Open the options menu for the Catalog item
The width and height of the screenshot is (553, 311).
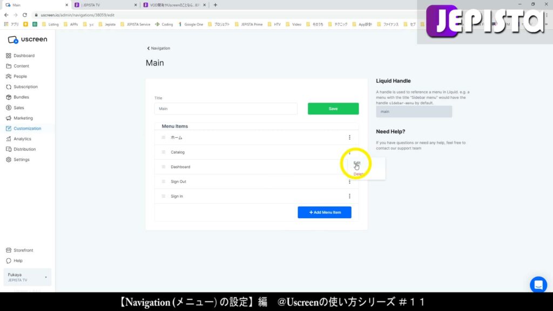coord(349,152)
